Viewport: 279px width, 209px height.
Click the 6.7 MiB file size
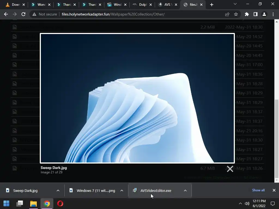point(207,168)
